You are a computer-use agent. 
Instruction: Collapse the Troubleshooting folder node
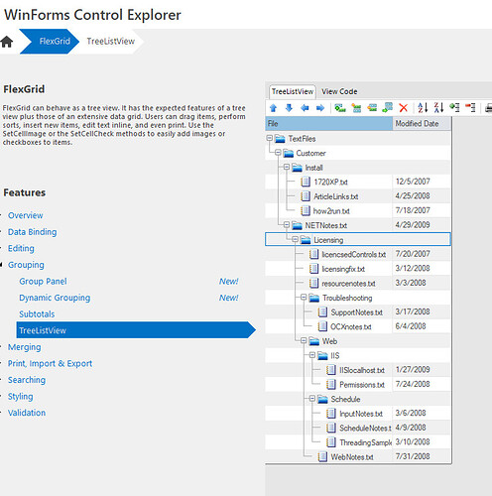pyautogui.click(x=304, y=298)
